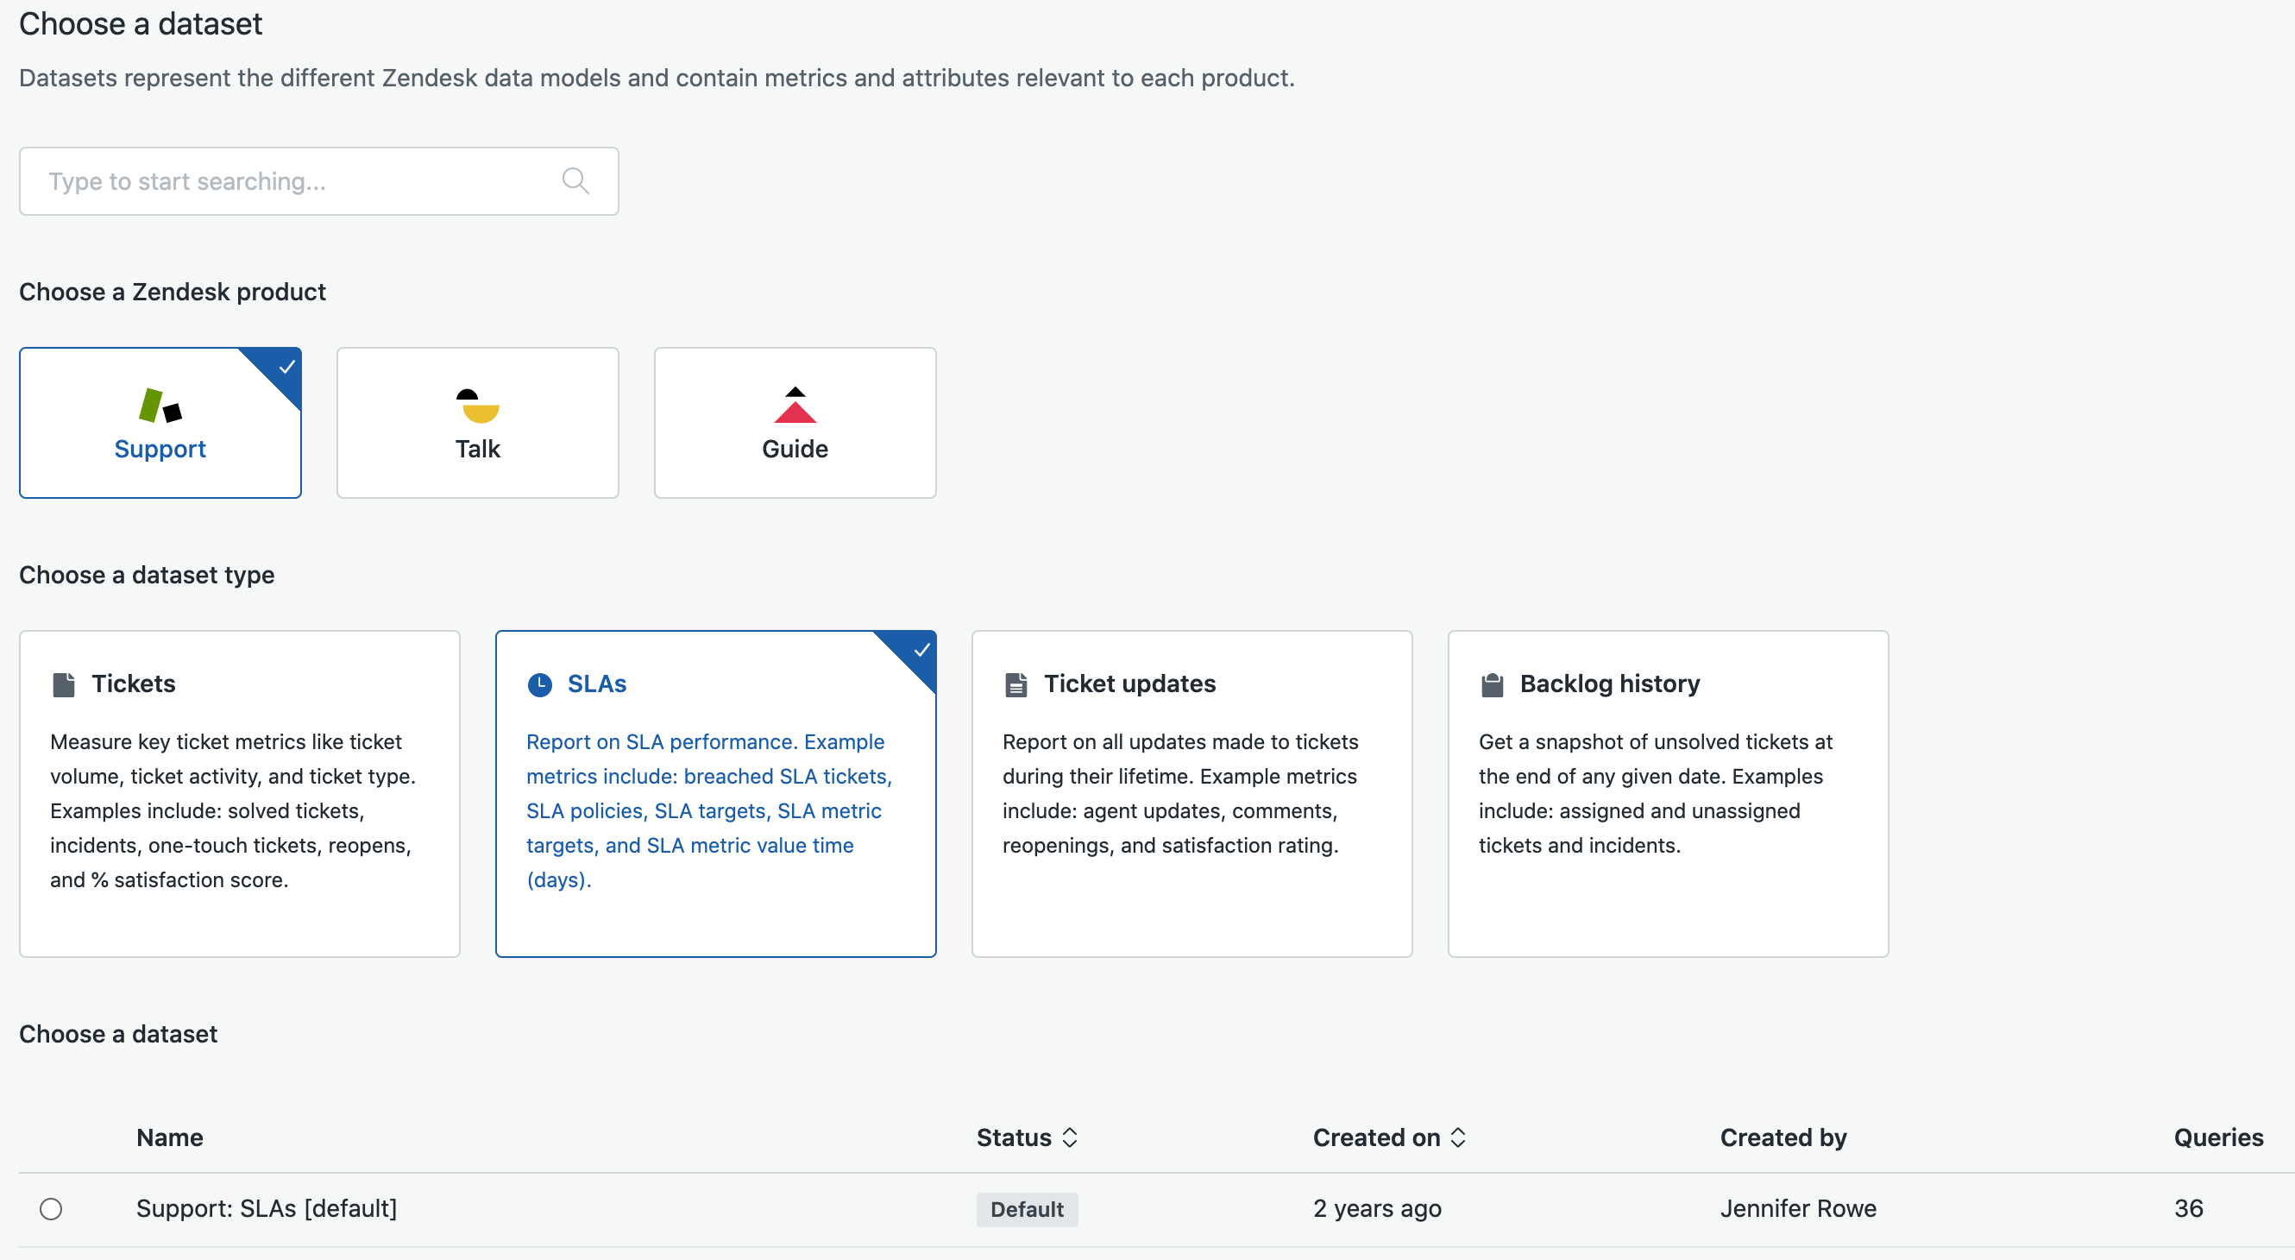The image size is (2295, 1260).
Task: Click the dataset search input field
Action: 294,181
